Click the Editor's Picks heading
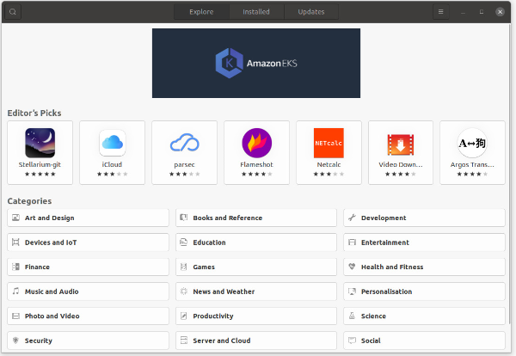This screenshot has width=516, height=356. (34, 114)
